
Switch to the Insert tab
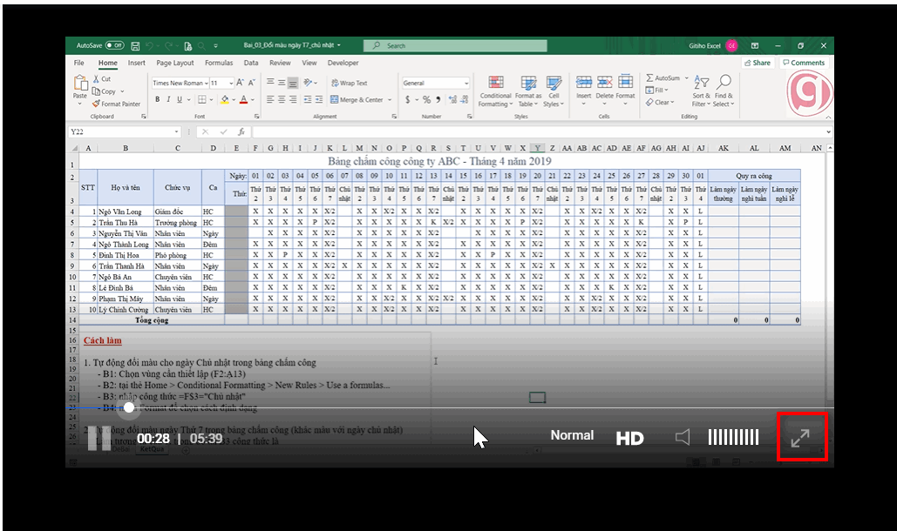(136, 63)
